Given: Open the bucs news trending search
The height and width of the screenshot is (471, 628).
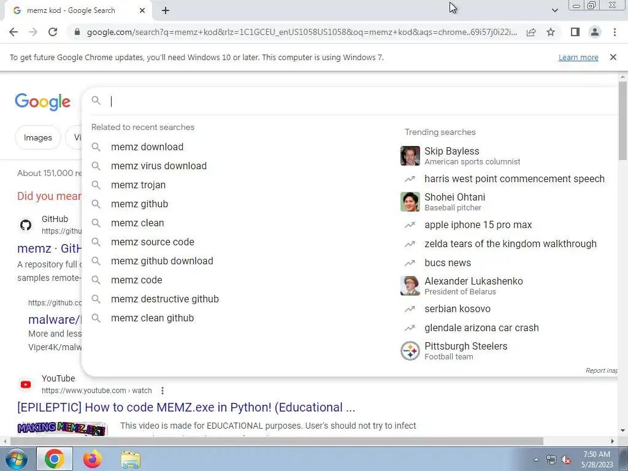Looking at the screenshot, I should pyautogui.click(x=447, y=262).
